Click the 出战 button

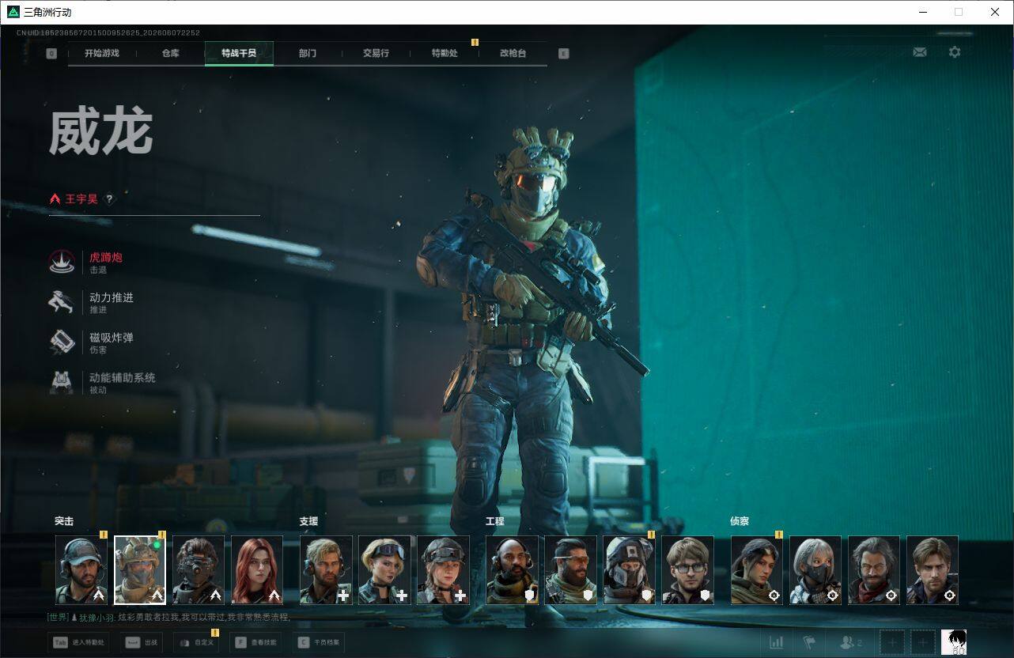142,643
